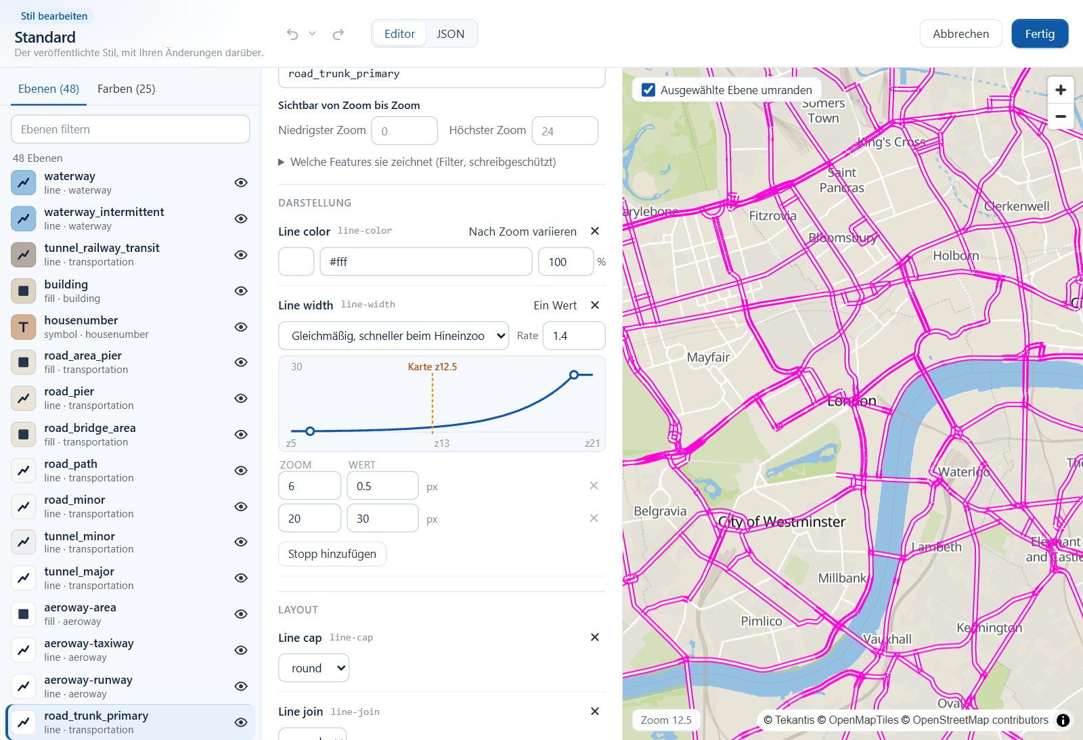Delete the zoom 20 stop row
The image size is (1083, 740).
[x=594, y=518]
